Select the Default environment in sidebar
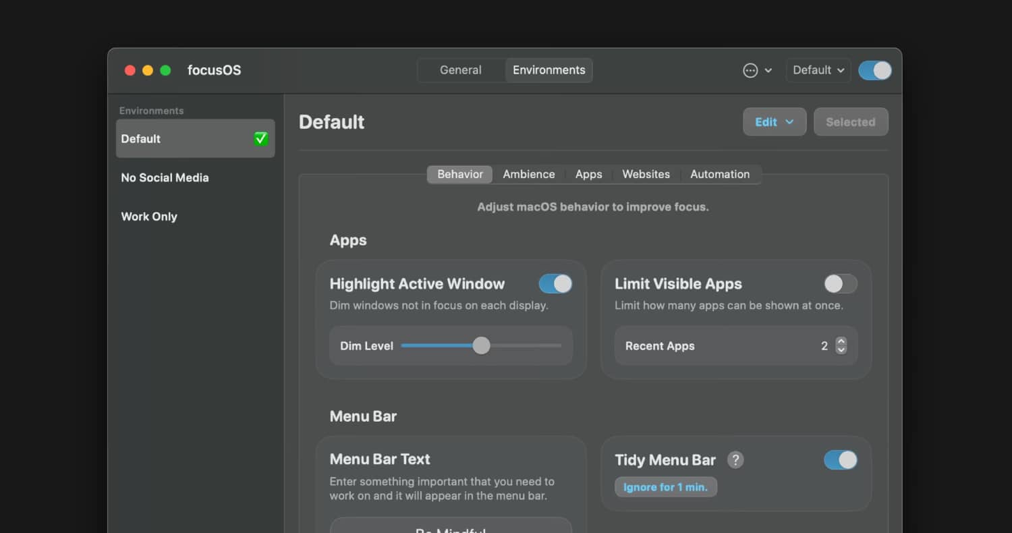 [196, 138]
